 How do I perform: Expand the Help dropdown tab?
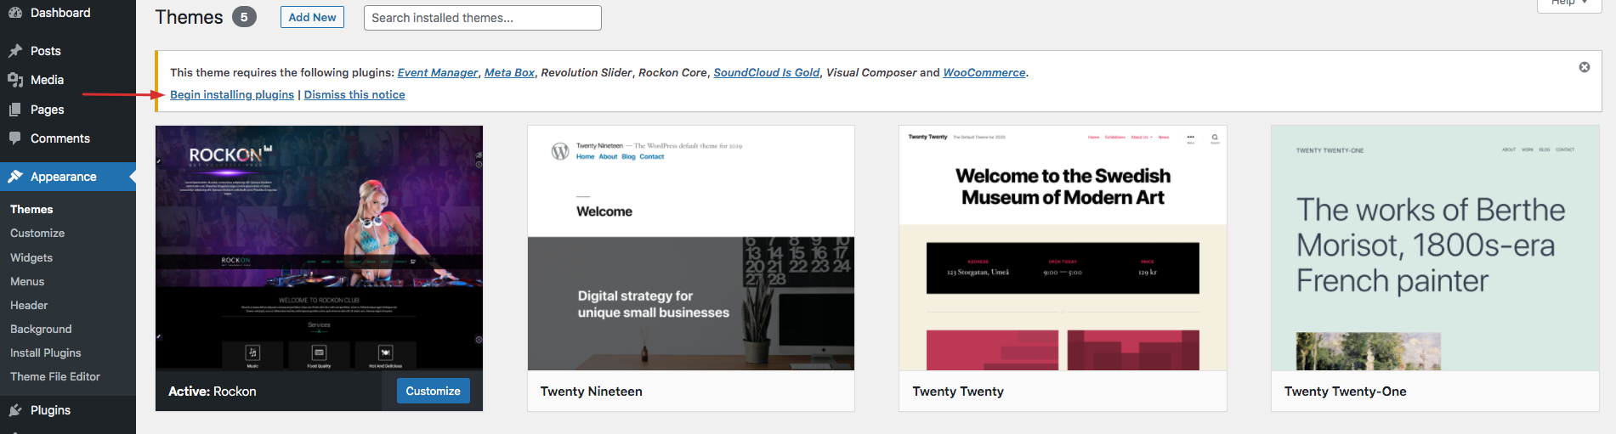tap(1569, 3)
